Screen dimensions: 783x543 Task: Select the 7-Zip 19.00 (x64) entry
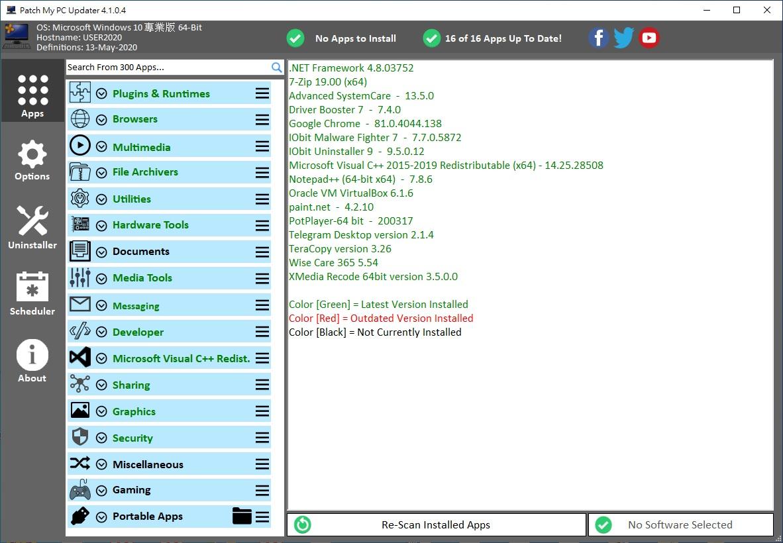[328, 81]
